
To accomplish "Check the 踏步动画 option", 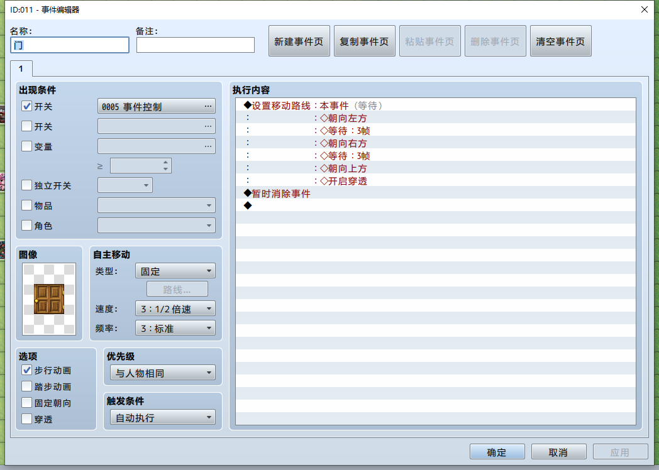I will 26,386.
